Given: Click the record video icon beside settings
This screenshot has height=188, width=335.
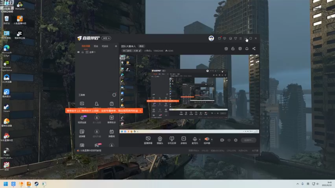Looking at the screenshot, I should (222, 140).
